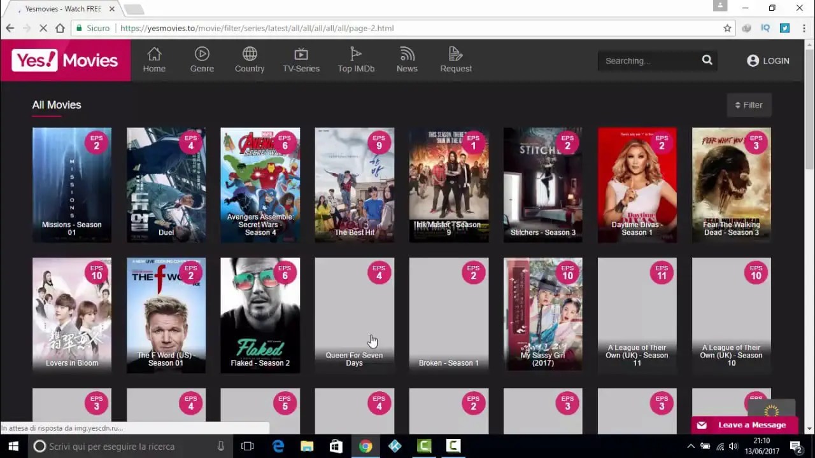Open My Sassy Girl (2017) poster
815x458 pixels.
point(543,315)
